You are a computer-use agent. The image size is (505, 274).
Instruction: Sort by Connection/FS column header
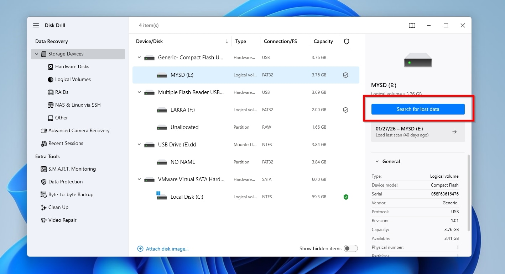pyautogui.click(x=280, y=42)
